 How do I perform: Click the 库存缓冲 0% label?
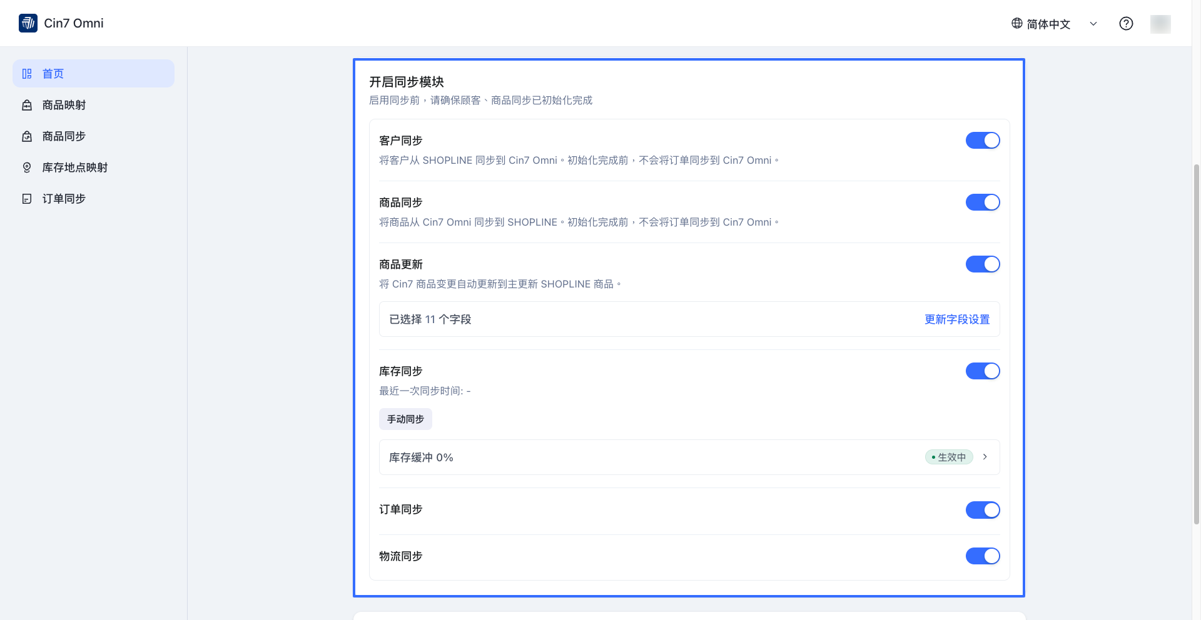pyautogui.click(x=421, y=457)
